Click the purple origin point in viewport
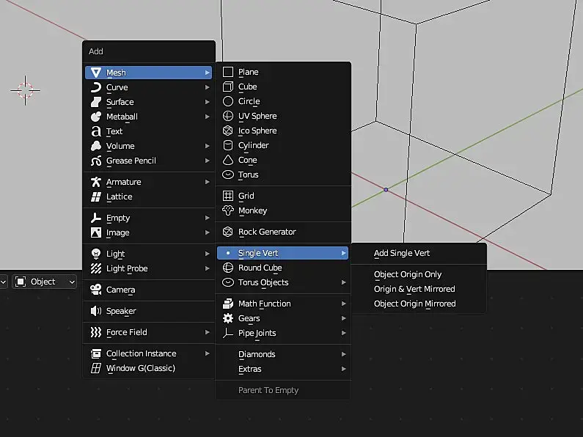The width and height of the screenshot is (583, 437). 386,190
